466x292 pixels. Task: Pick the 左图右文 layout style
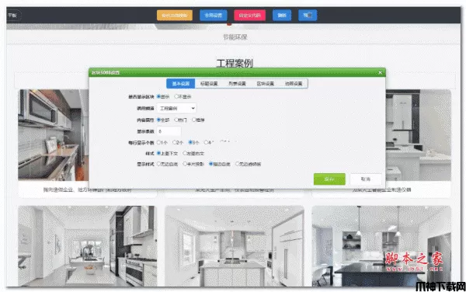point(185,153)
